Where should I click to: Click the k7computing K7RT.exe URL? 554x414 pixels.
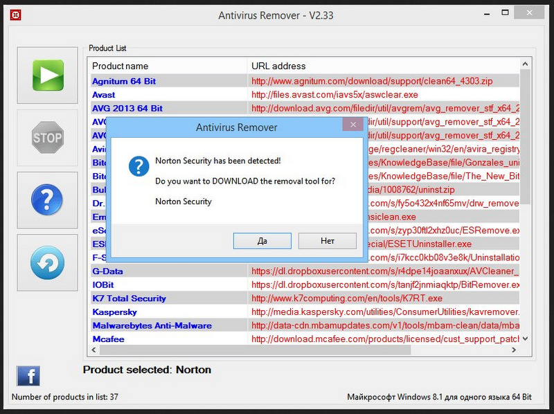click(x=347, y=298)
